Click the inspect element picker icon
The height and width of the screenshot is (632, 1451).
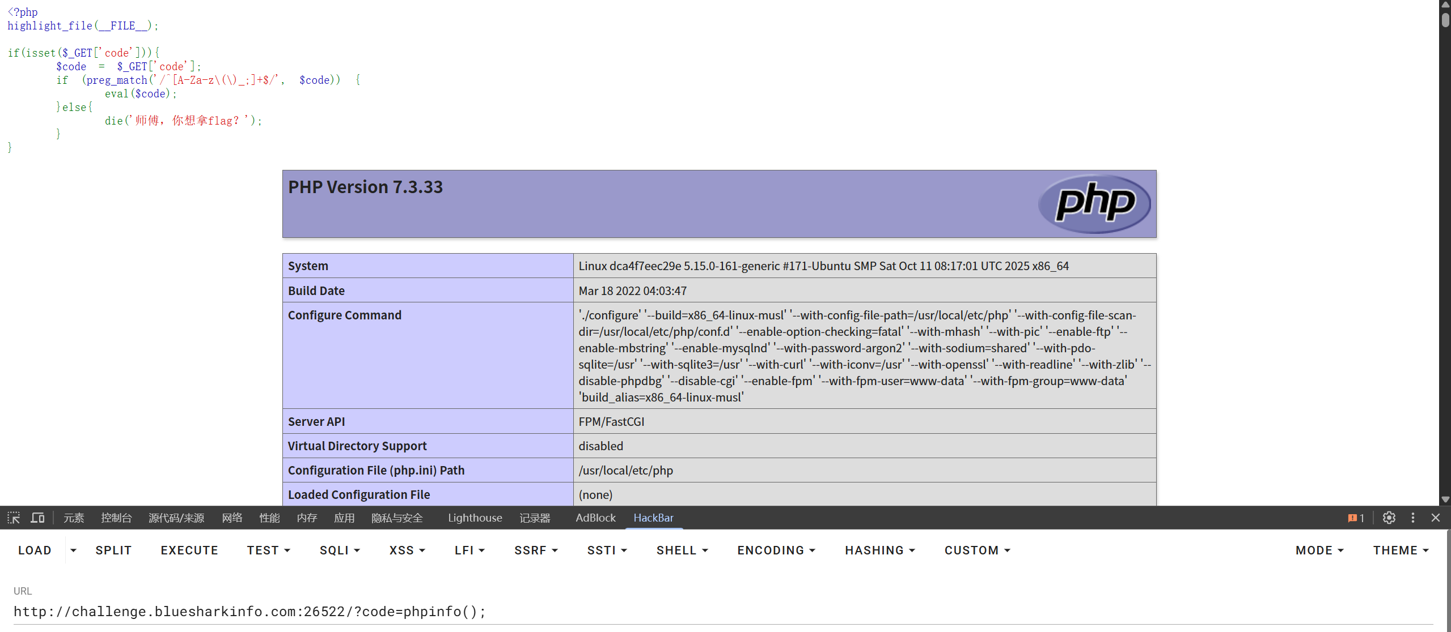pos(14,518)
